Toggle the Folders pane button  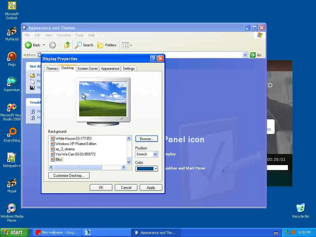107,45
